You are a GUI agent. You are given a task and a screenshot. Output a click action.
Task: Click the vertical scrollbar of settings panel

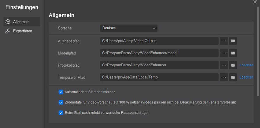[x=258, y=51]
